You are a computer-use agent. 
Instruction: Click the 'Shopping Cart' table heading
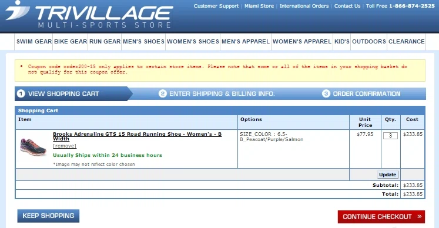pos(38,110)
